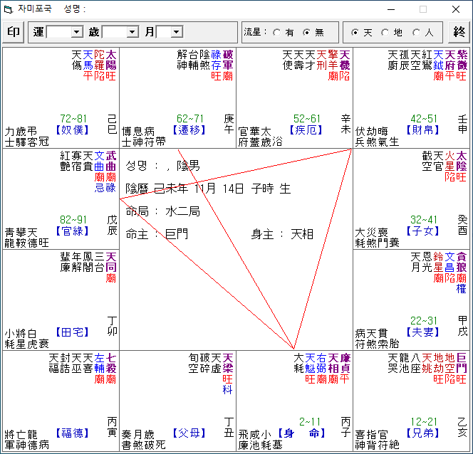This screenshot has height=454, width=473.
Task: Click the 【官祿】 palace label
Action: click(x=73, y=231)
